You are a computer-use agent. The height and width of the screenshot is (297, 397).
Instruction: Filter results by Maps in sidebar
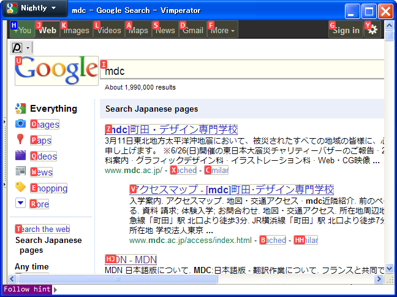pos(41,141)
